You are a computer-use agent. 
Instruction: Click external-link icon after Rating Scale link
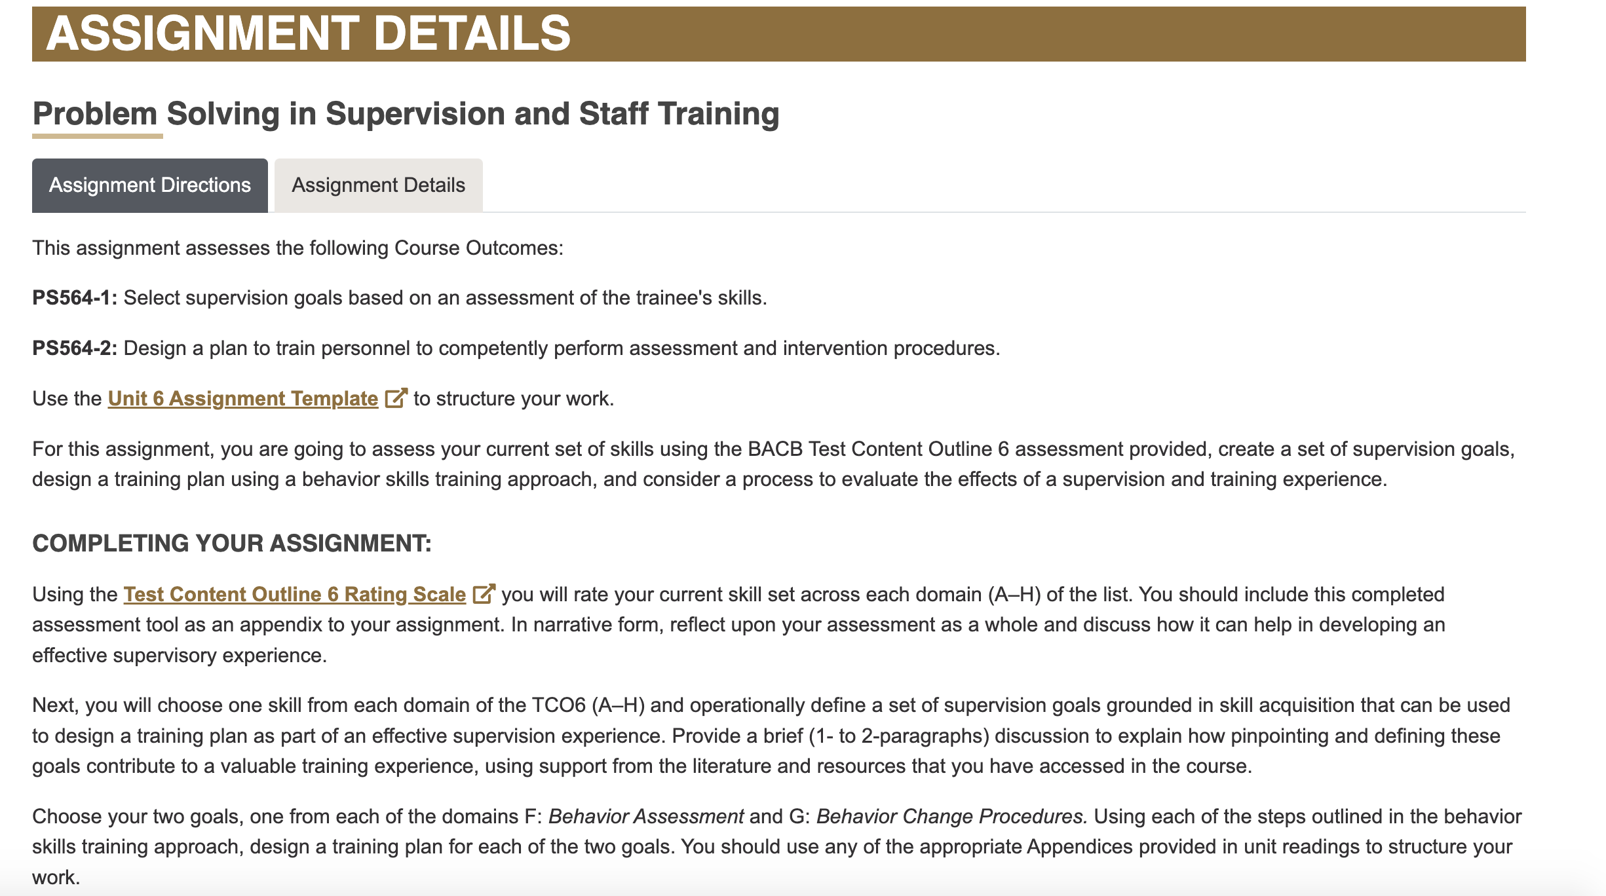tap(484, 593)
